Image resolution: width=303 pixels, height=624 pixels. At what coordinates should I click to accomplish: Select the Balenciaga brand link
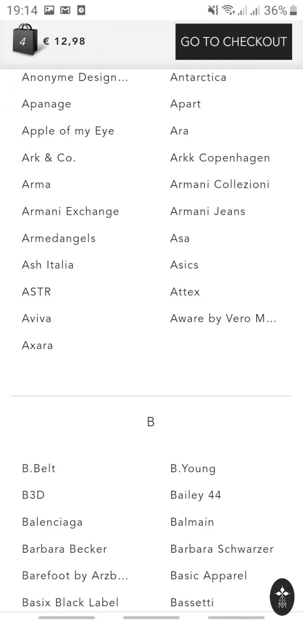coord(52,522)
